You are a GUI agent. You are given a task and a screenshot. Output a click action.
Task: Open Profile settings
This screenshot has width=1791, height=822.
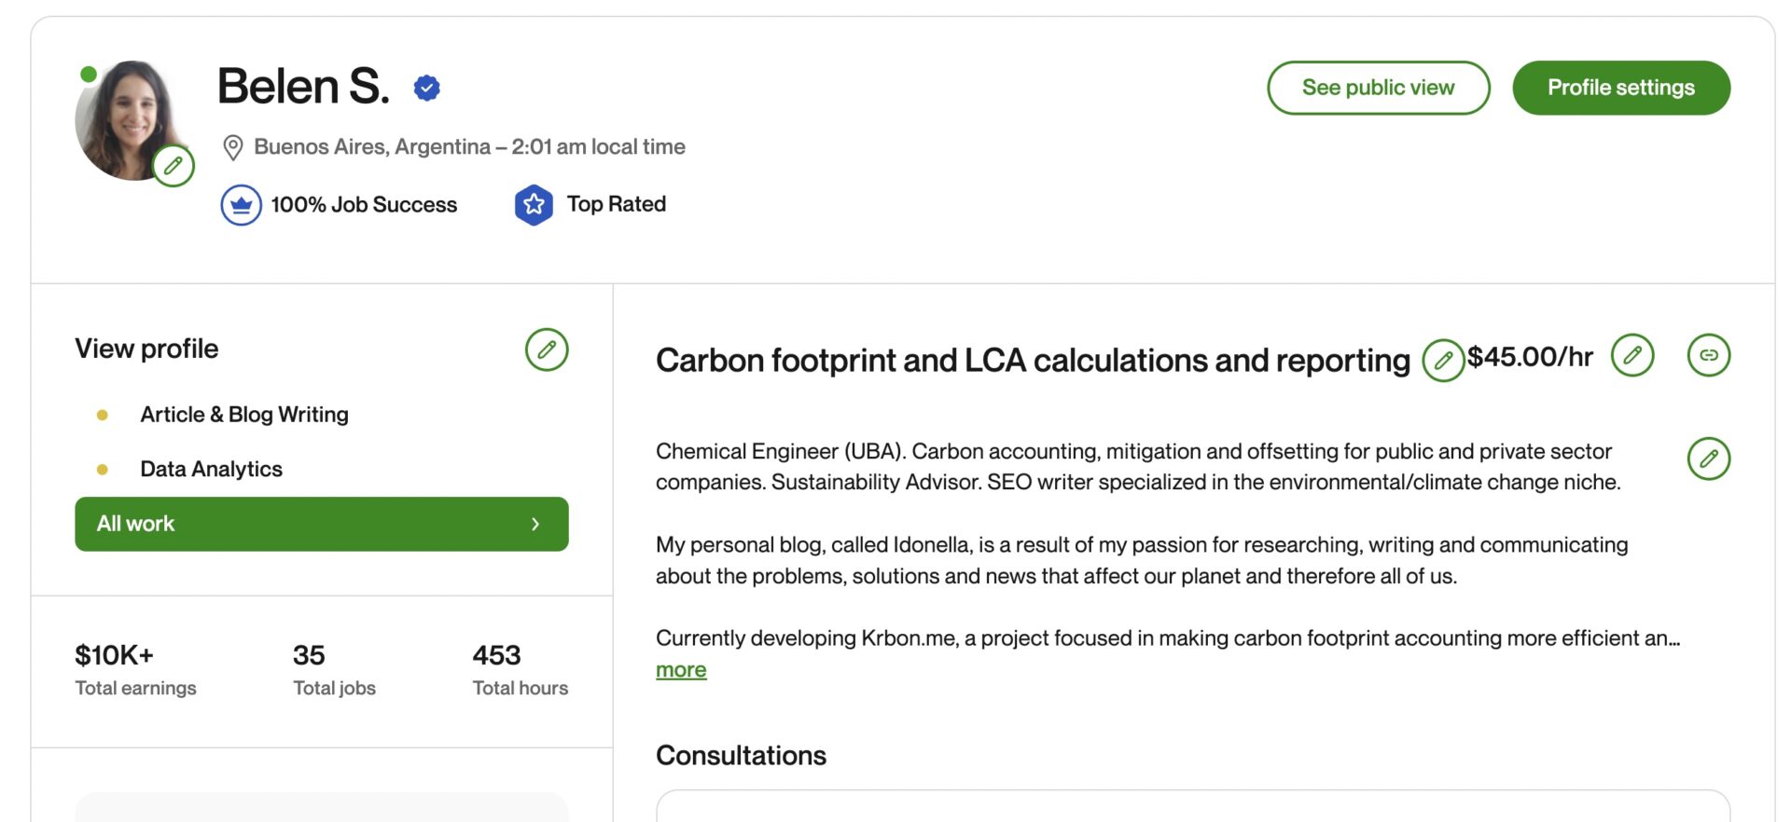(1620, 88)
